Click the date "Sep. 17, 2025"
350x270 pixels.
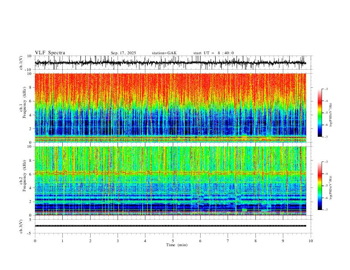[x=123, y=53]
